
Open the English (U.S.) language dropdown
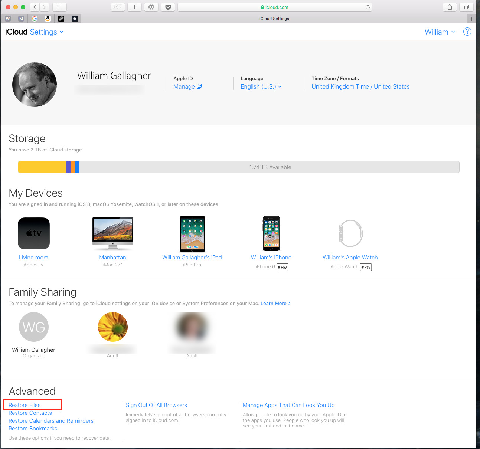[261, 86]
